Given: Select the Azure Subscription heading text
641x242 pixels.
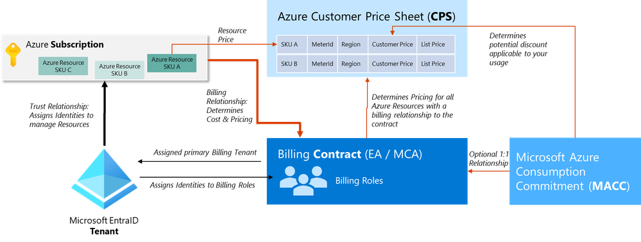Looking at the screenshot, I should (65, 44).
